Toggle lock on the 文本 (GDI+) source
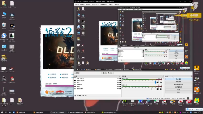Image resolution: width=203 pixels, height=114 pixels. (x=120, y=79)
